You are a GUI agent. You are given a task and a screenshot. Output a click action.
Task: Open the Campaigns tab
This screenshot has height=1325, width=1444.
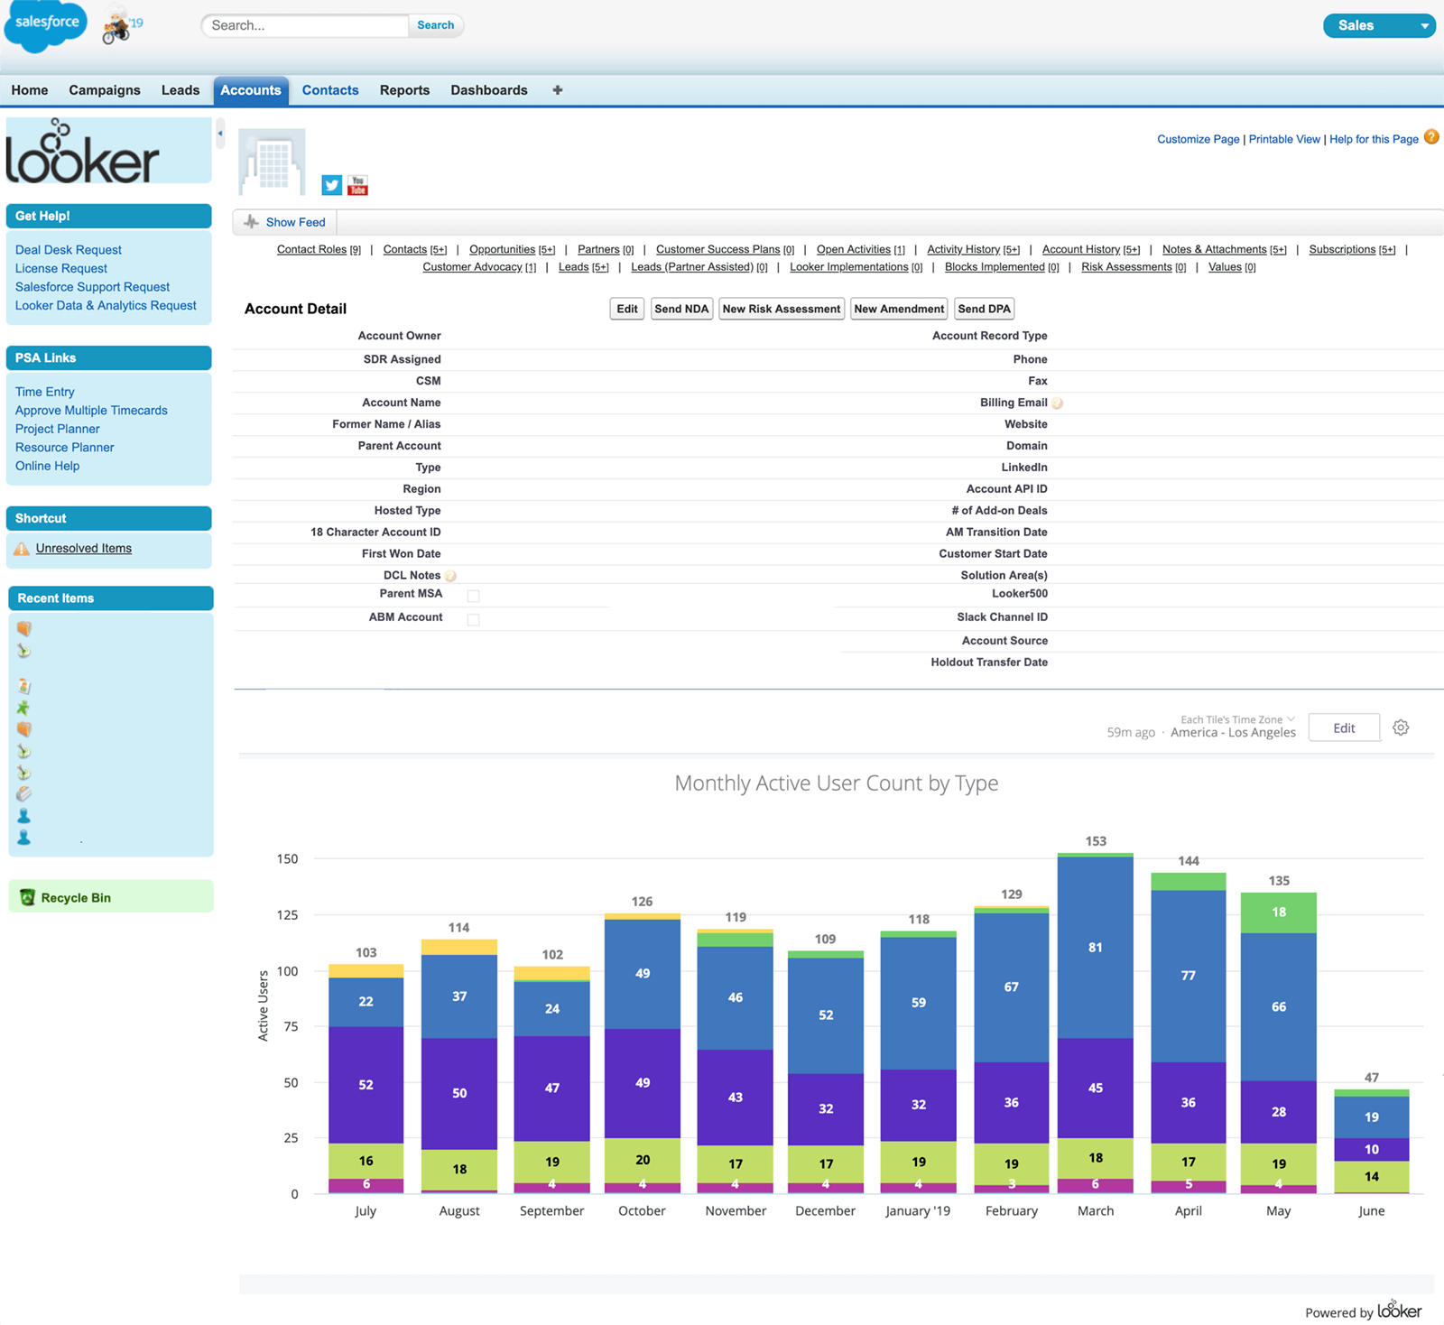[x=105, y=90]
